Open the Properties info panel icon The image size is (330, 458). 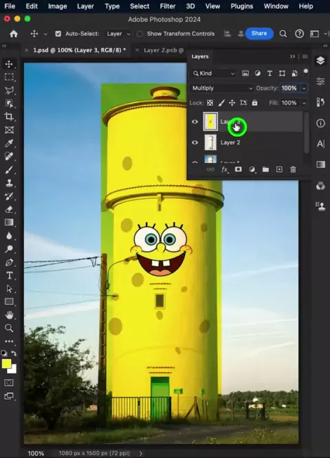tap(320, 123)
